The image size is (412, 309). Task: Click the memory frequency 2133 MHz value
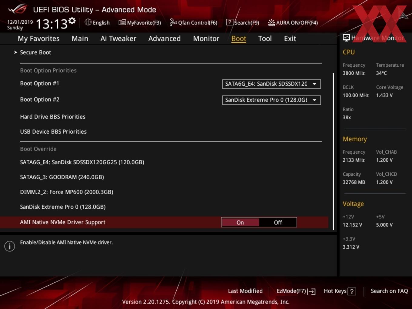pos(354,160)
